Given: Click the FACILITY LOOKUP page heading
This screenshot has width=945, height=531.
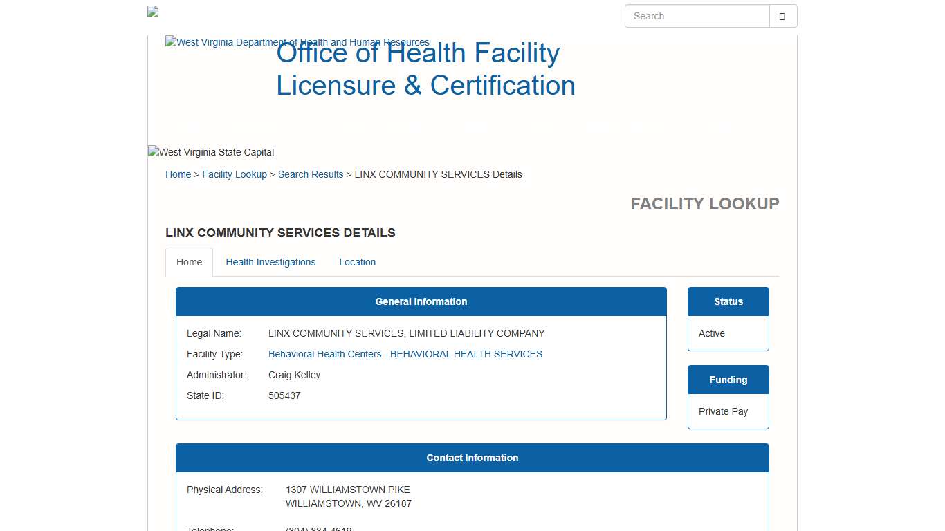Looking at the screenshot, I should [704, 203].
